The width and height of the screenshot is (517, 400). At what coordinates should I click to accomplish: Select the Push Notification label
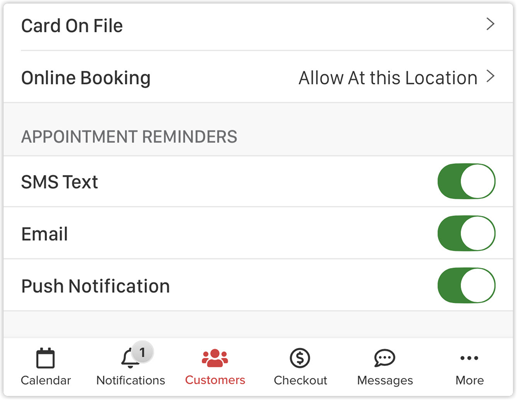click(x=96, y=286)
